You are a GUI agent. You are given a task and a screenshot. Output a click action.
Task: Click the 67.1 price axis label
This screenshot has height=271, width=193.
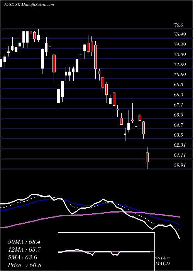pyautogui.click(x=178, y=105)
